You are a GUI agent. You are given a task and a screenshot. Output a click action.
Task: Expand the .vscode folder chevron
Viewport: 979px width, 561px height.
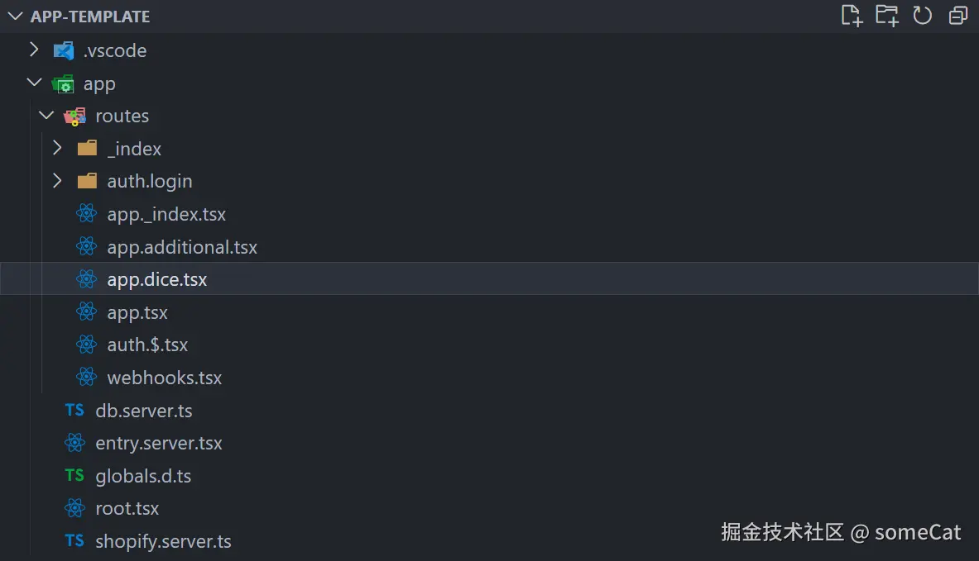pos(34,50)
